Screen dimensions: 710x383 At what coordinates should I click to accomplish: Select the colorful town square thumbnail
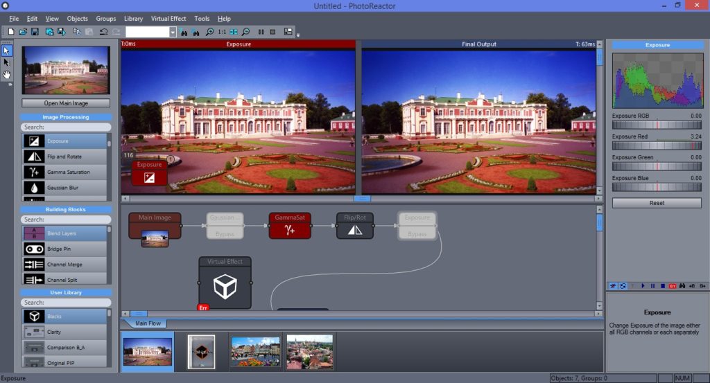(255, 351)
